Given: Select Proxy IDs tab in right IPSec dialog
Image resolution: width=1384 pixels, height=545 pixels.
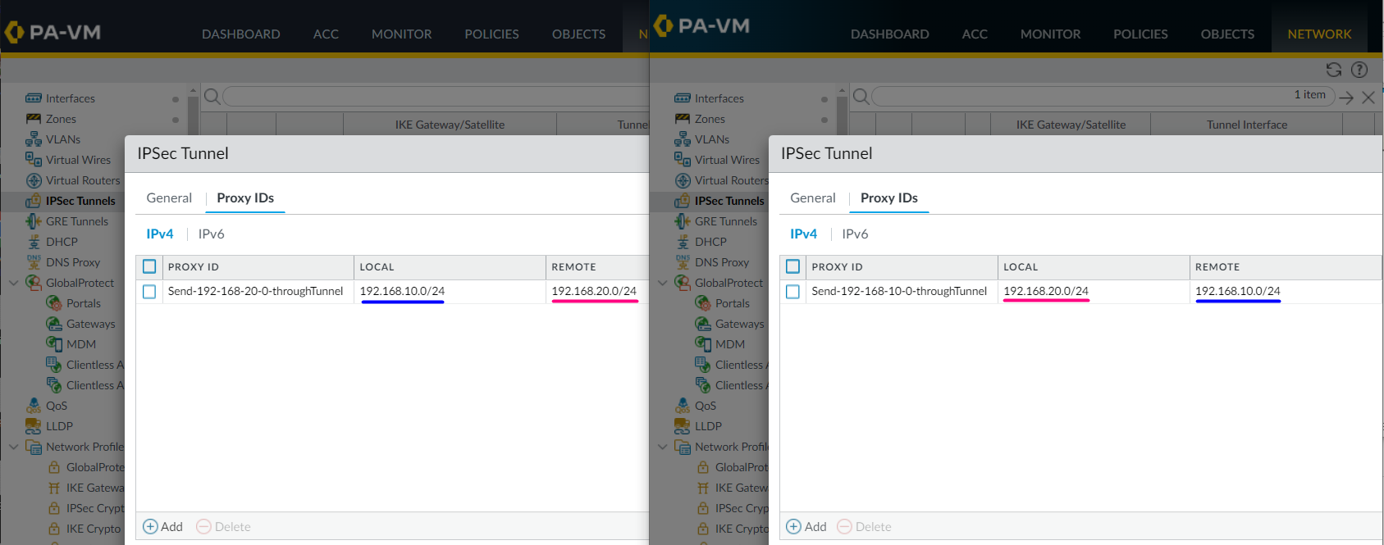Looking at the screenshot, I should (889, 198).
